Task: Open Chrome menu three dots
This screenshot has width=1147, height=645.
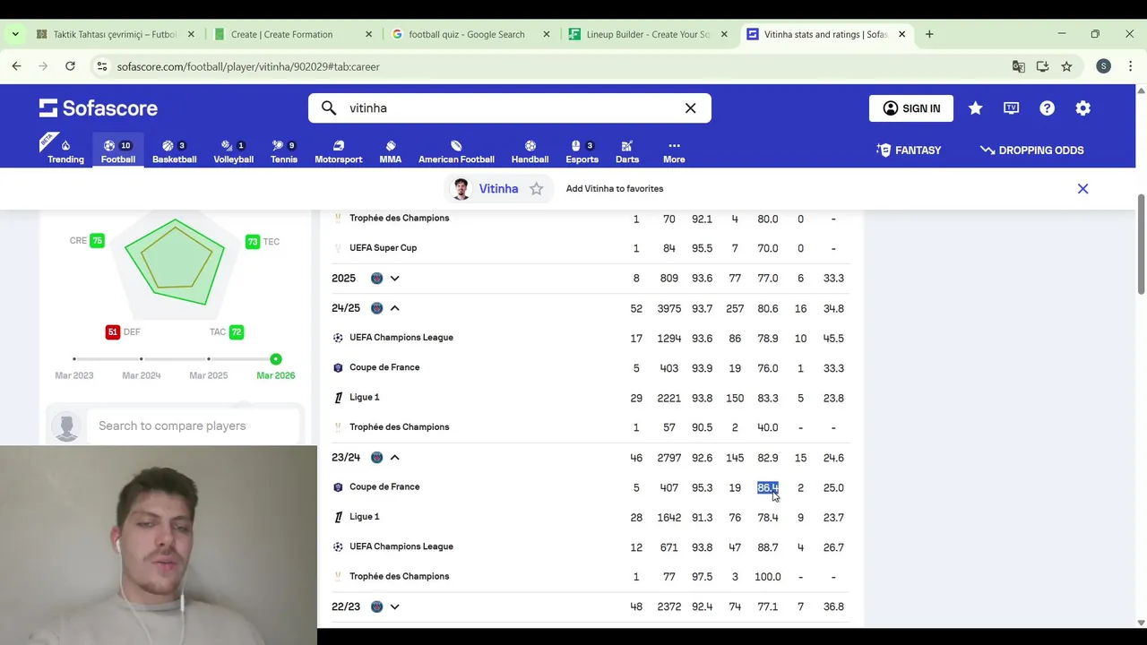Action: 1130,66
